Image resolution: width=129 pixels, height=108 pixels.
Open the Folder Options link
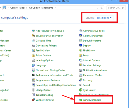click(44, 55)
